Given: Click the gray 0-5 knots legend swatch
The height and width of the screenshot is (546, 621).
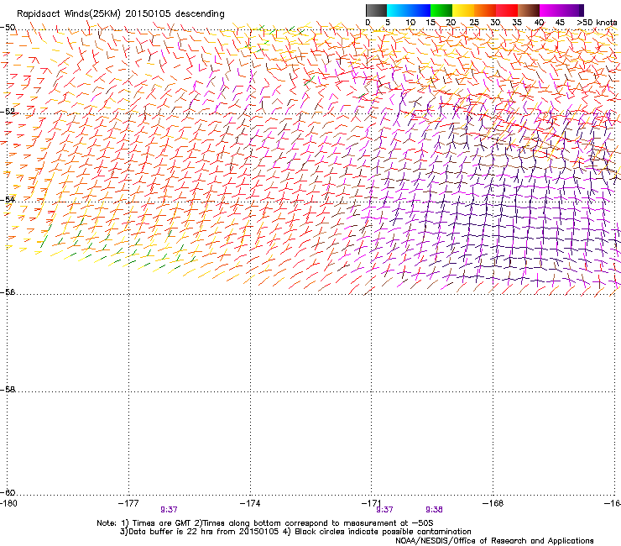Looking at the screenshot, I should [x=376, y=10].
